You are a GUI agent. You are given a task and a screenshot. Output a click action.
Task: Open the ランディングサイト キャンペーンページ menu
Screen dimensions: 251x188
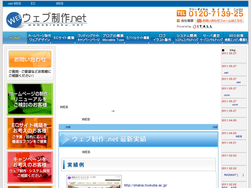(88, 38)
